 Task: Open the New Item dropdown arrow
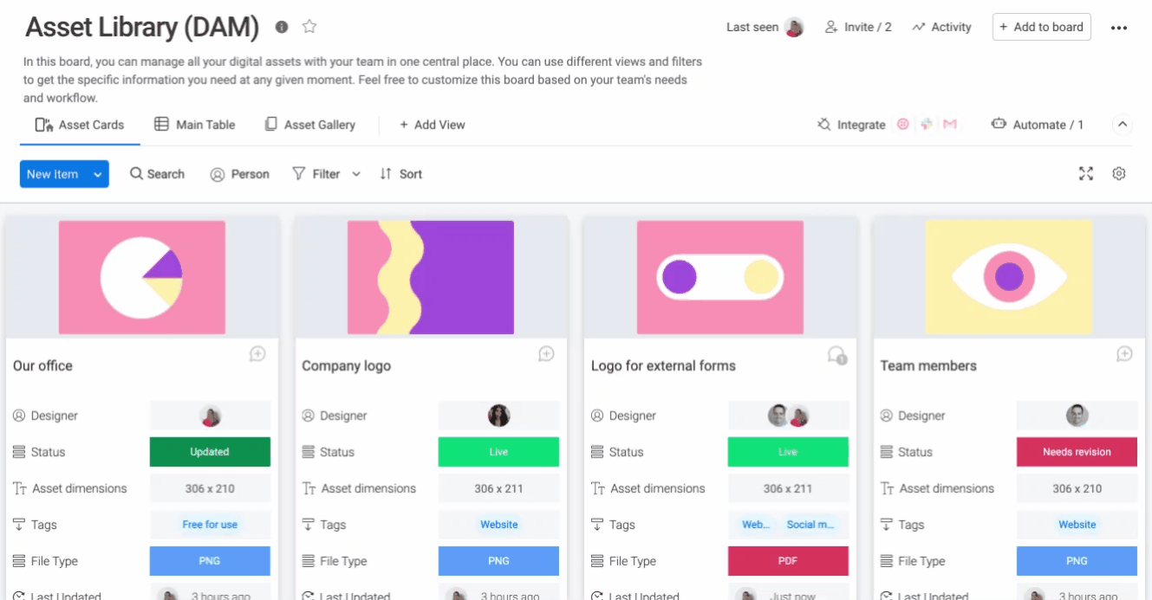pyautogui.click(x=98, y=174)
